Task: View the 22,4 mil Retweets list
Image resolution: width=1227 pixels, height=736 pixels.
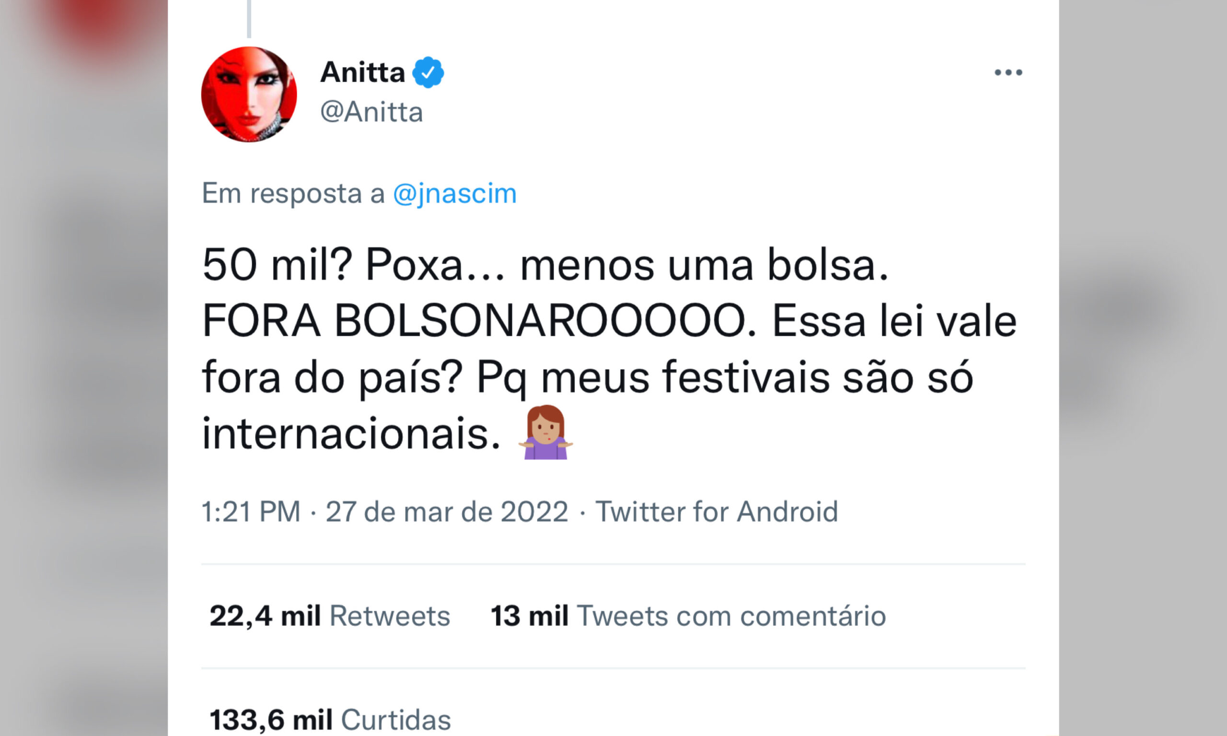Action: pos(330,616)
